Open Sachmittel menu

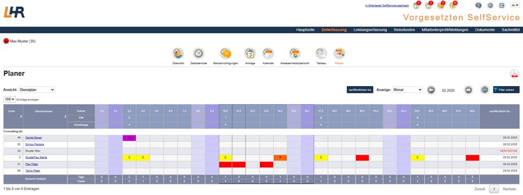click(x=510, y=30)
